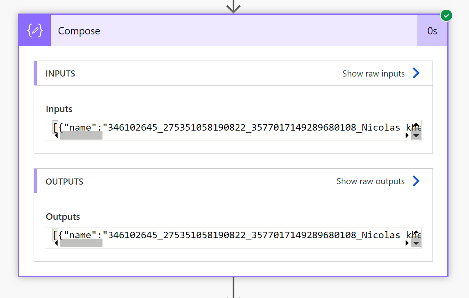
Task: Click the chevron beside Show raw inputs
Action: click(416, 73)
